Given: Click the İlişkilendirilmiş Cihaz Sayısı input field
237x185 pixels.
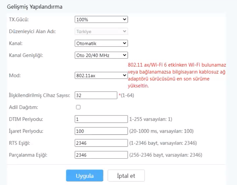Looking at the screenshot, I should (96, 95).
